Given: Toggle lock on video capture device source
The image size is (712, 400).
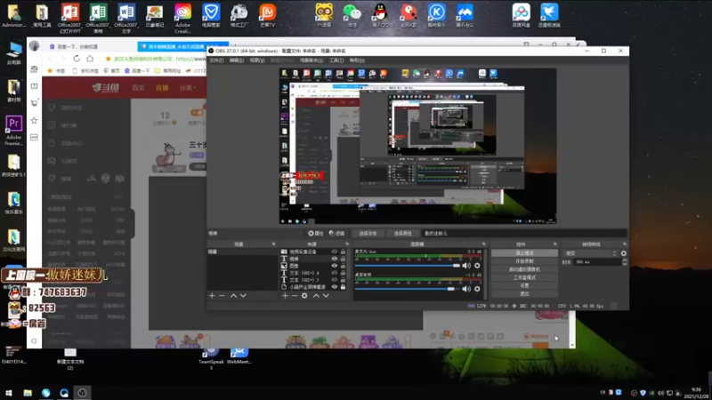Looking at the screenshot, I should pos(344,252).
